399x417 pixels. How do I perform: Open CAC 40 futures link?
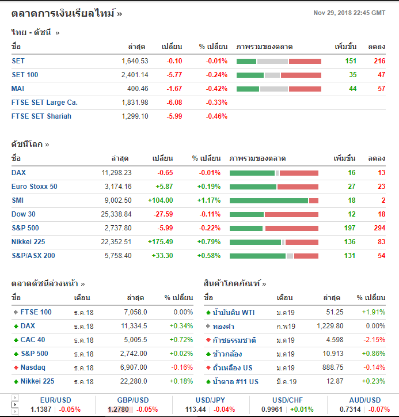coord(33,340)
